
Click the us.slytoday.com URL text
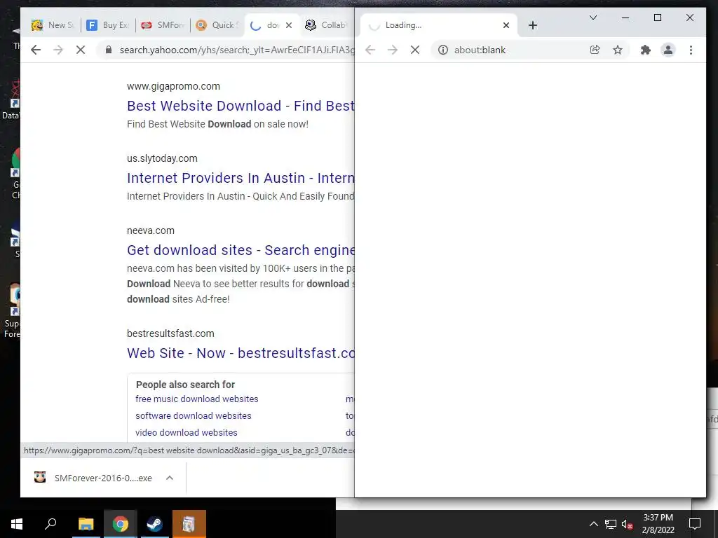pos(162,159)
